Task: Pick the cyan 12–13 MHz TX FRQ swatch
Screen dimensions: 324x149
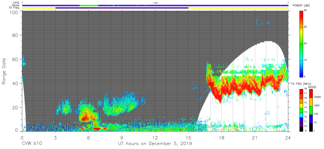Action: point(301,115)
